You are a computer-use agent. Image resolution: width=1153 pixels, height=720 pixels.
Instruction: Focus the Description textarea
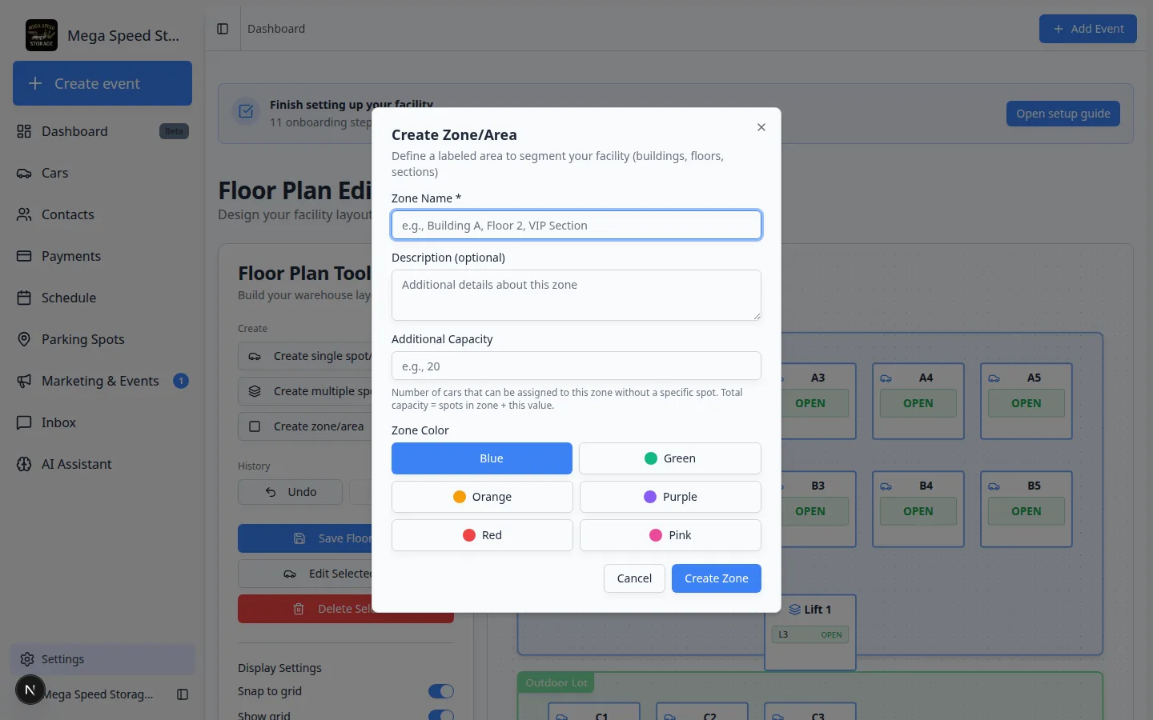(576, 295)
